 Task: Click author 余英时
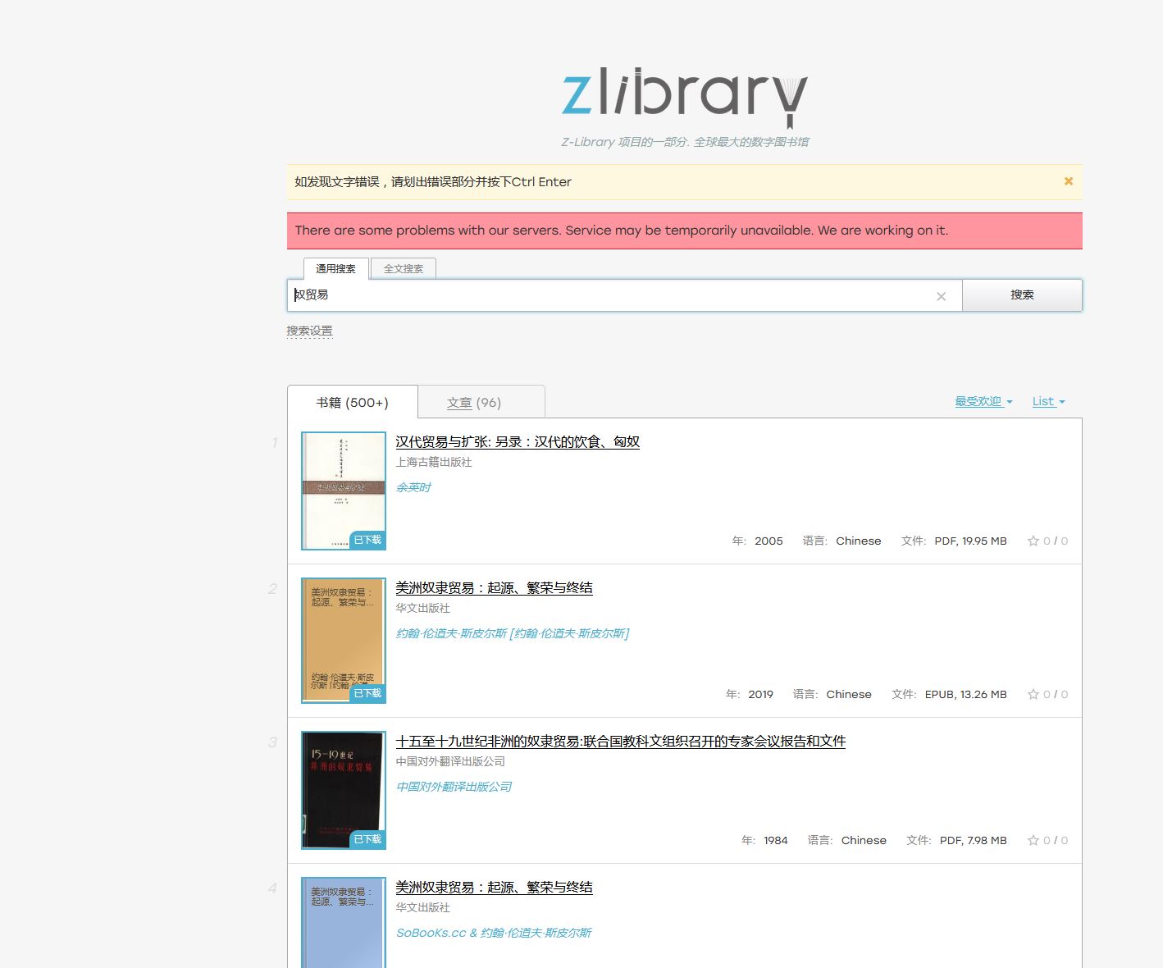(x=413, y=487)
